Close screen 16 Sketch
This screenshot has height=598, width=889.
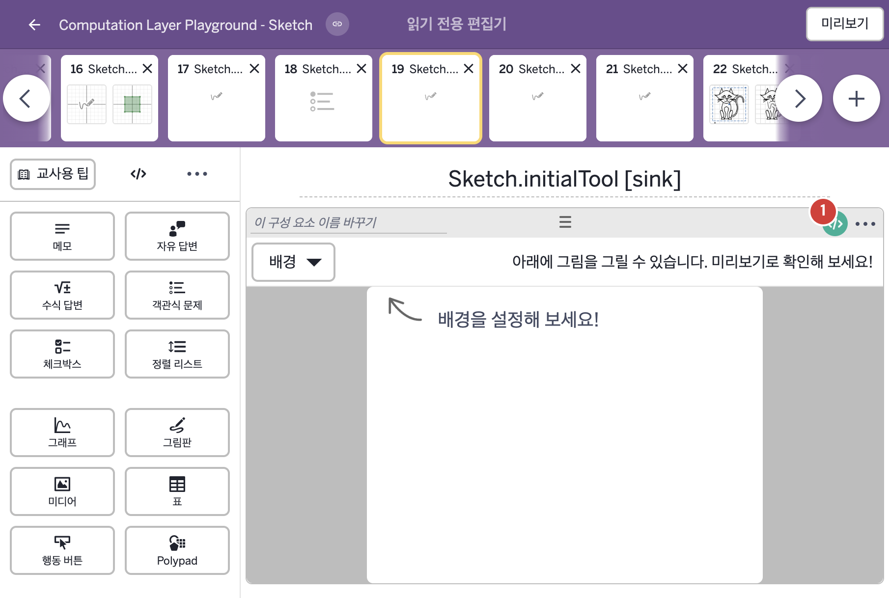pyautogui.click(x=147, y=69)
